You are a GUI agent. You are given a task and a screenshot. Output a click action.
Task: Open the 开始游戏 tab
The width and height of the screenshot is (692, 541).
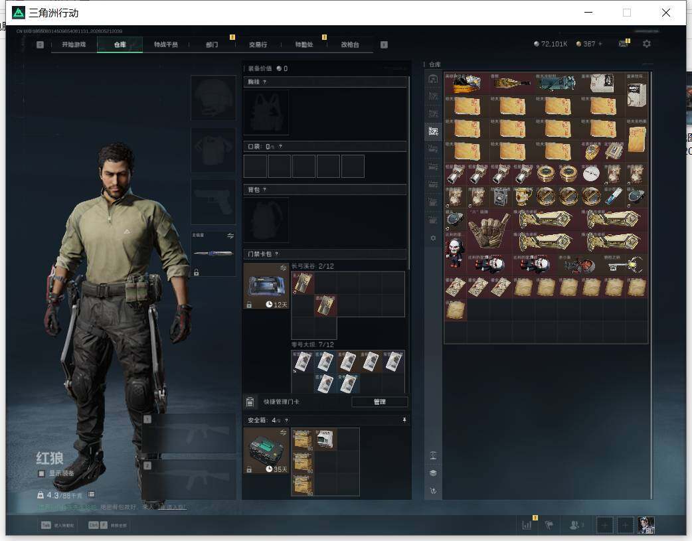74,44
